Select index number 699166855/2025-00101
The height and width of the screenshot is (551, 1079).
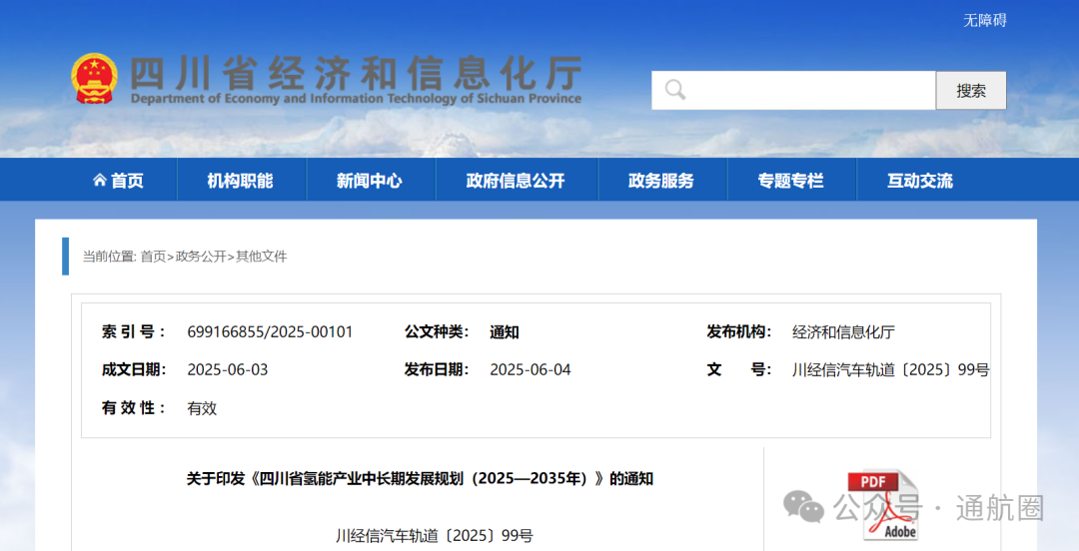(270, 332)
